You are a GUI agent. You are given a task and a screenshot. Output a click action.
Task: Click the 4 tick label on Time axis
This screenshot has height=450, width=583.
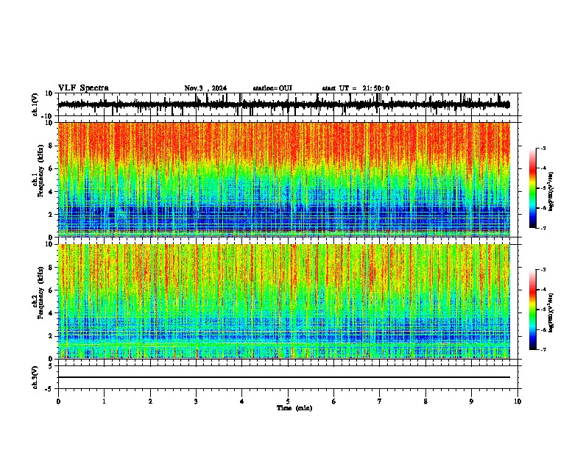point(242,401)
